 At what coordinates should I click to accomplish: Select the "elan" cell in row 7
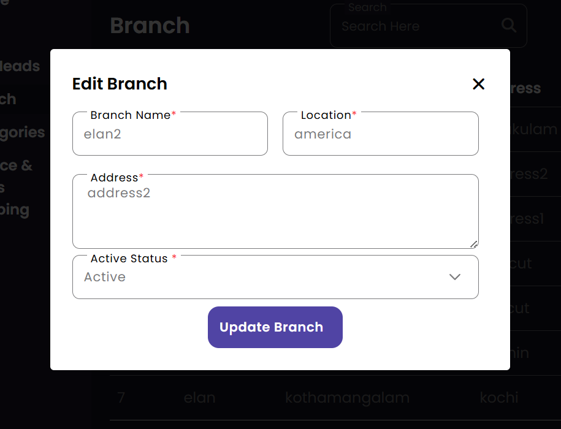[199, 398]
